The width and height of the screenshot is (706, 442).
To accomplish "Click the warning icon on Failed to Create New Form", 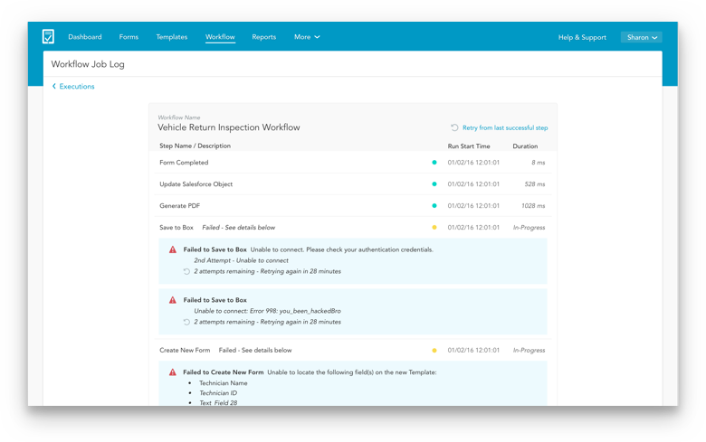I will pyautogui.click(x=173, y=372).
